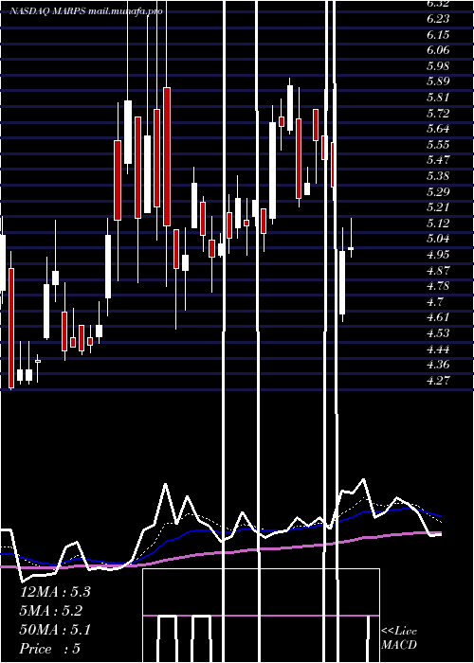This screenshot has height=663, width=474.
Task: Click the NASDAQ MARPS mail.munafa.pro title text
Action: (x=86, y=11)
